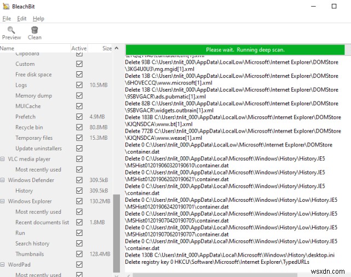Select the Recycle bin item

click(29, 127)
